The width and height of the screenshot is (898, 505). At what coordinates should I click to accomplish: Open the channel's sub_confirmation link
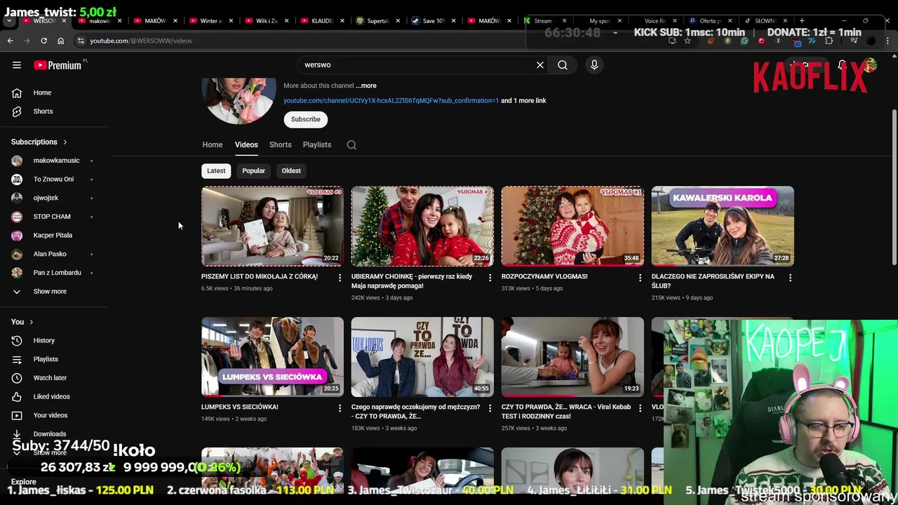point(391,101)
